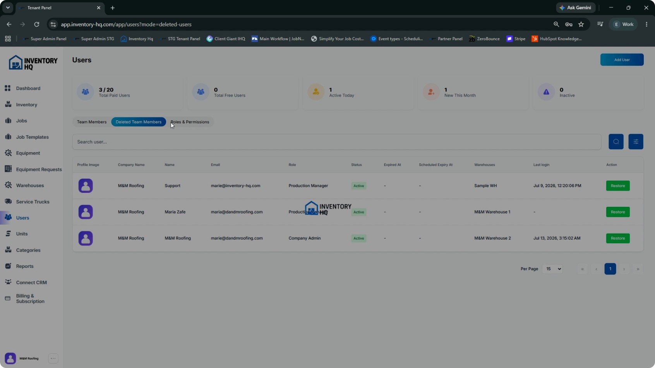Jump to last page arrow
The image size is (655, 368).
point(638,269)
